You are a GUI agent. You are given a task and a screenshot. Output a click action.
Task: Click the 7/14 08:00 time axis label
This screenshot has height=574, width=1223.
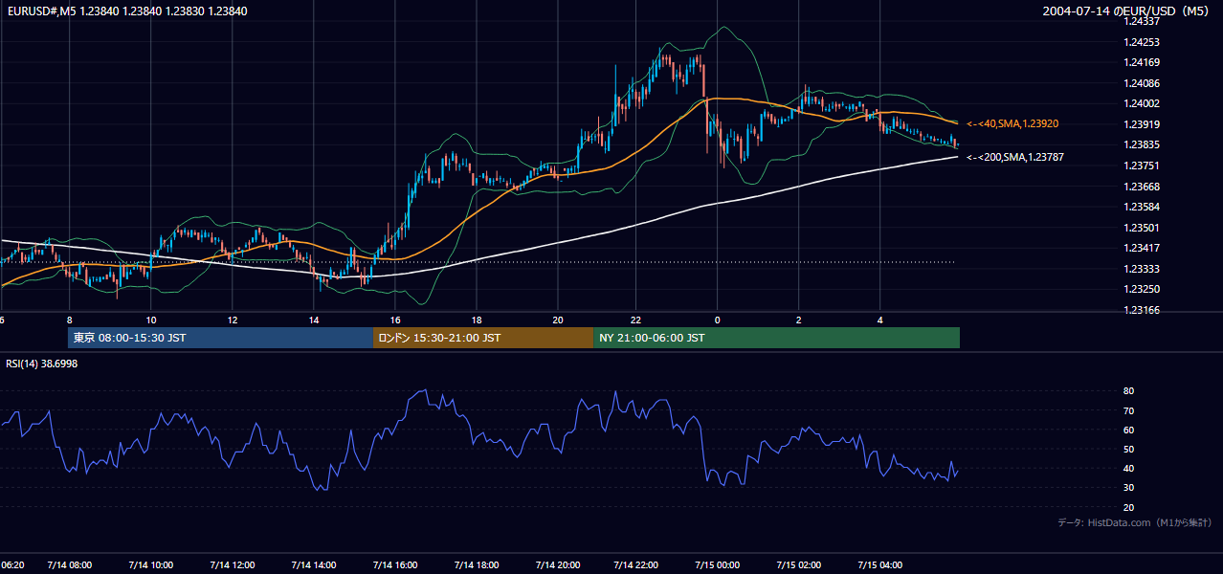[69, 565]
